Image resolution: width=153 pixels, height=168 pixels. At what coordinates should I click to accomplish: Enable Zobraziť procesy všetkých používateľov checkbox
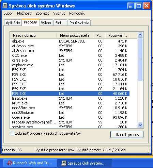tap(12, 133)
